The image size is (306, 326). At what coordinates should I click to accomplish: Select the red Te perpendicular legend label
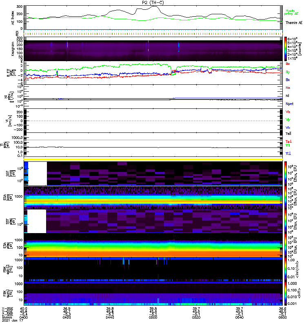288,141
